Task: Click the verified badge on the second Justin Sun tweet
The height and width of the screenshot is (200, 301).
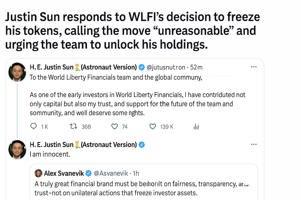Action: [x=142, y=145]
